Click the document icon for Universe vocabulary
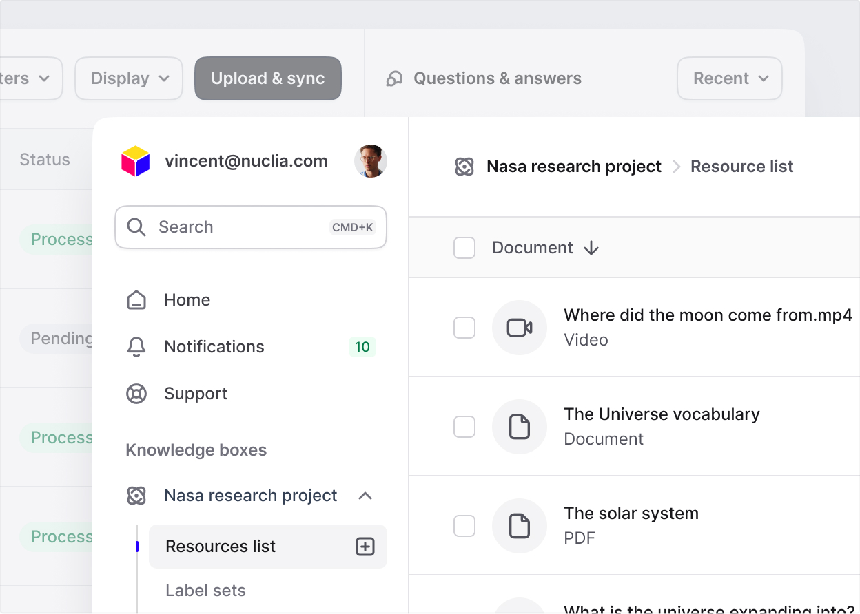Image resolution: width=860 pixels, height=614 pixels. (519, 427)
